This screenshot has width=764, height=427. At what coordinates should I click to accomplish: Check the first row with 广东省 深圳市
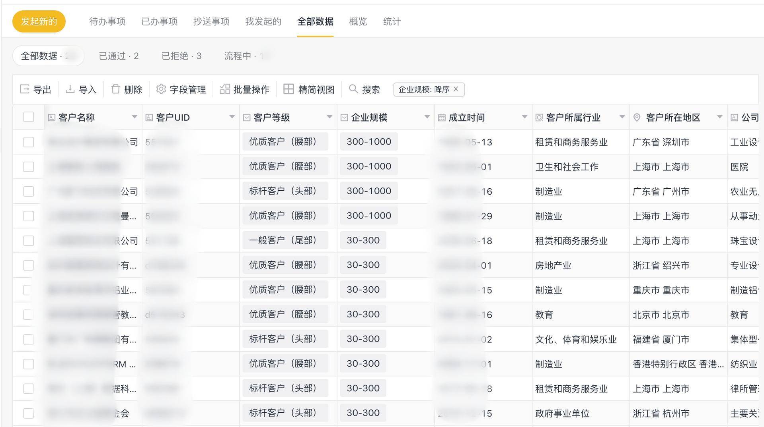click(29, 142)
